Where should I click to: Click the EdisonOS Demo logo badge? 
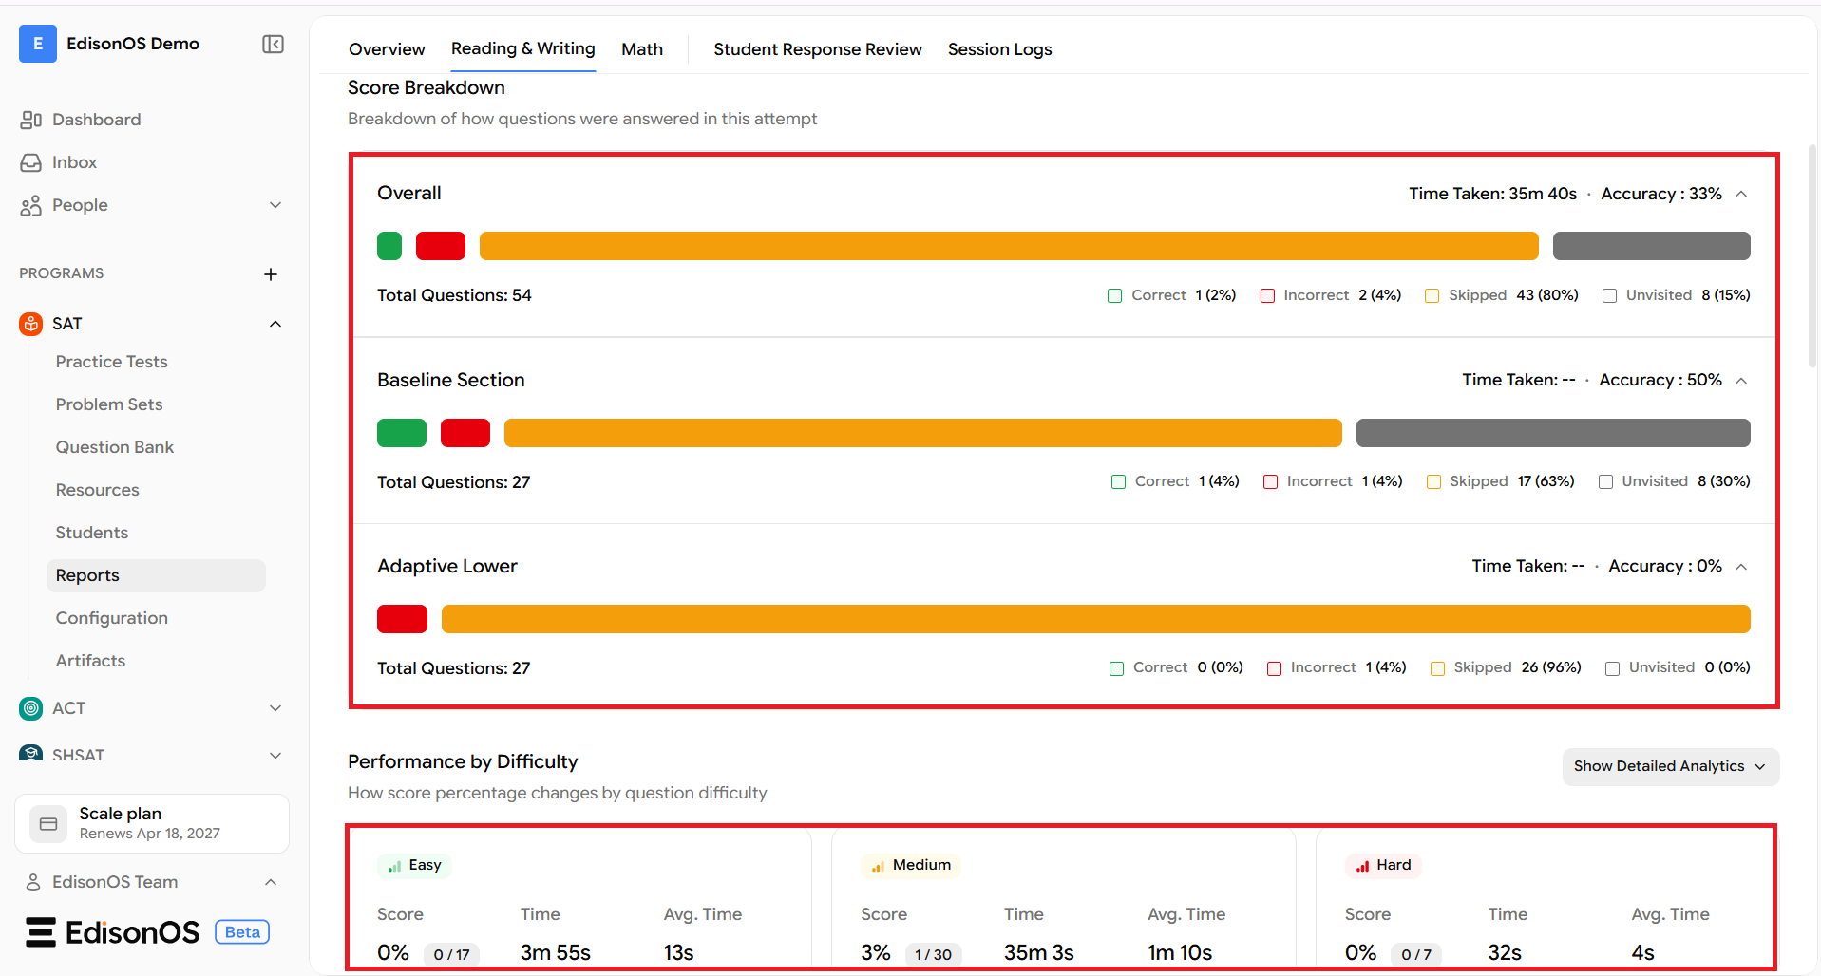coord(38,44)
